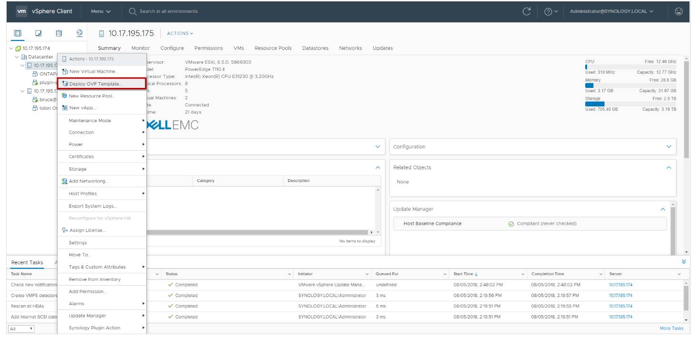Open Status column filter dropdown

290,274
